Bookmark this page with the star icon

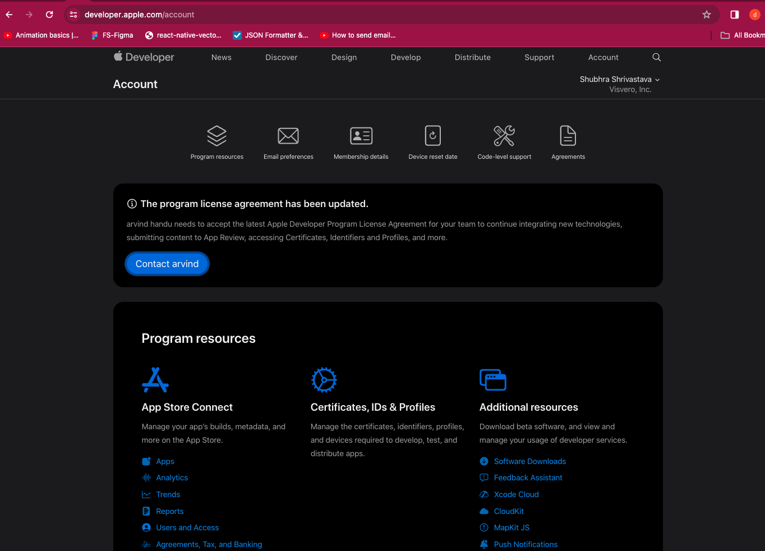pos(706,15)
